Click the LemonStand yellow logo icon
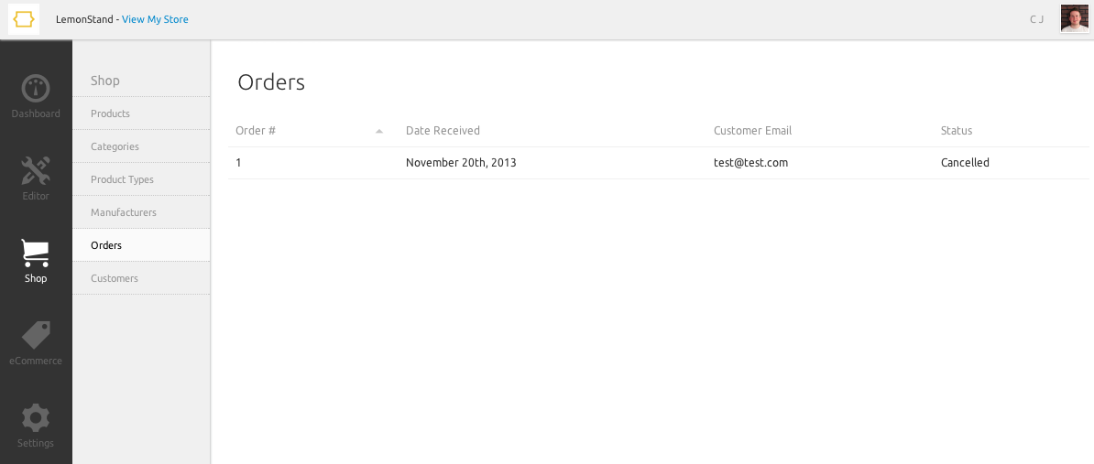The image size is (1094, 464). pos(24,19)
